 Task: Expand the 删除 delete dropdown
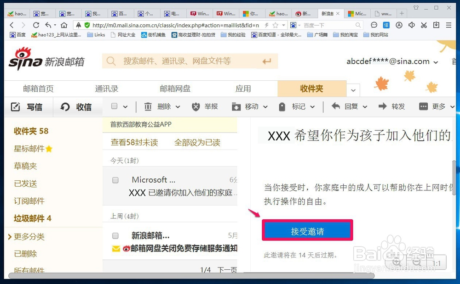tap(178, 107)
